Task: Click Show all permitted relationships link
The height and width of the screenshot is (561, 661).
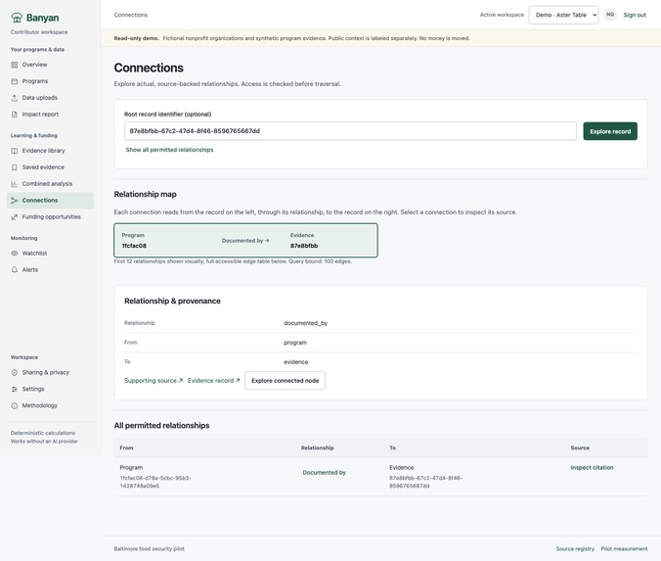Action: (169, 150)
